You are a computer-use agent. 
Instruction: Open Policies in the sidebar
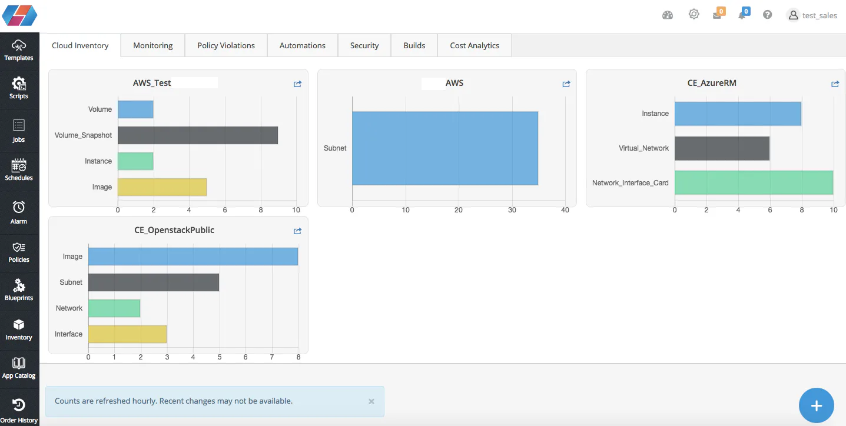click(19, 252)
